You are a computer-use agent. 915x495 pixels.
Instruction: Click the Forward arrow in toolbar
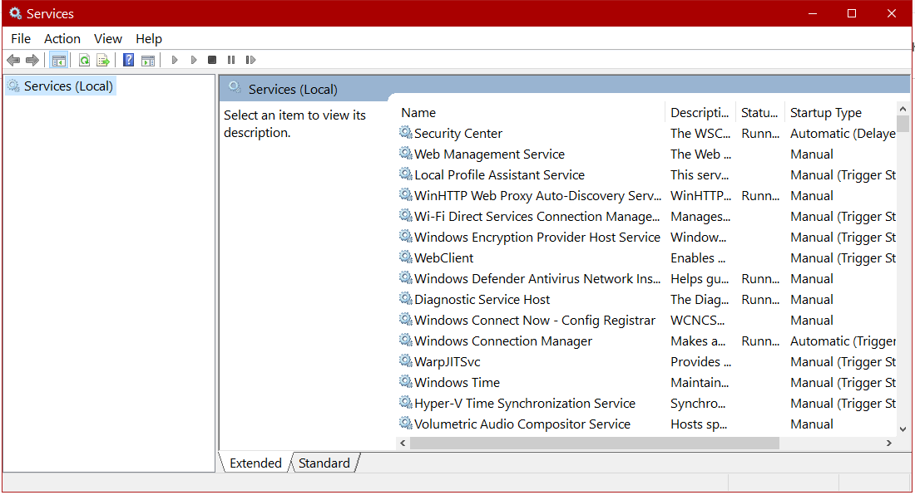tap(32, 60)
